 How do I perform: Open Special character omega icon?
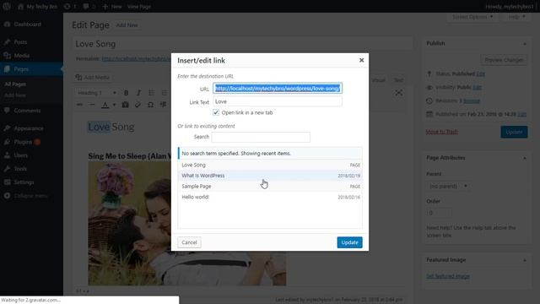150,105
